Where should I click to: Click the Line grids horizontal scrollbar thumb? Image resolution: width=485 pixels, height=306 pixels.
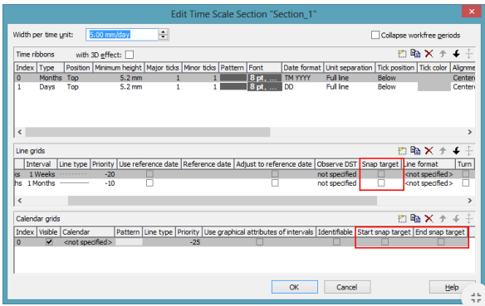(x=223, y=201)
